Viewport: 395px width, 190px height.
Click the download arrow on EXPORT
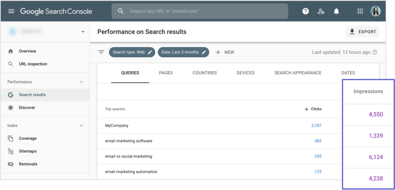352,32
